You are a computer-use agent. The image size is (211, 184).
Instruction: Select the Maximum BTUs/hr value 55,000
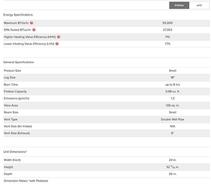167,23
